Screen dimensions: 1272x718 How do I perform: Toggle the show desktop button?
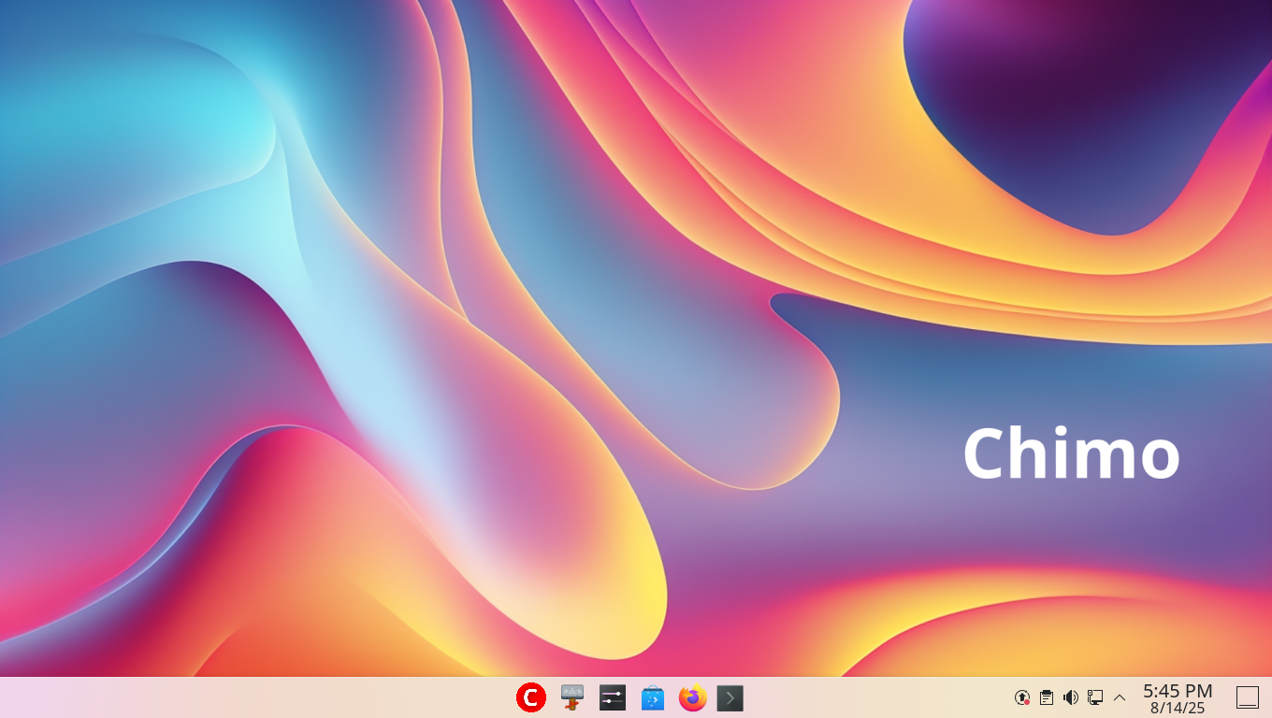tap(1248, 697)
